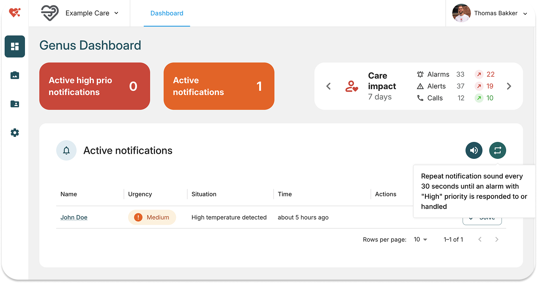Click the Active notifications bell icon

click(x=66, y=151)
